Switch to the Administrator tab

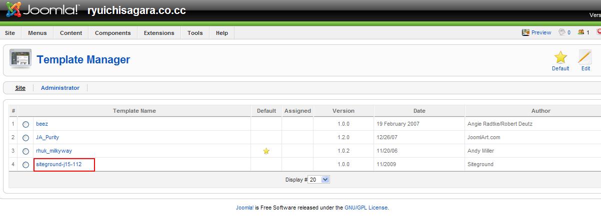tap(60, 88)
